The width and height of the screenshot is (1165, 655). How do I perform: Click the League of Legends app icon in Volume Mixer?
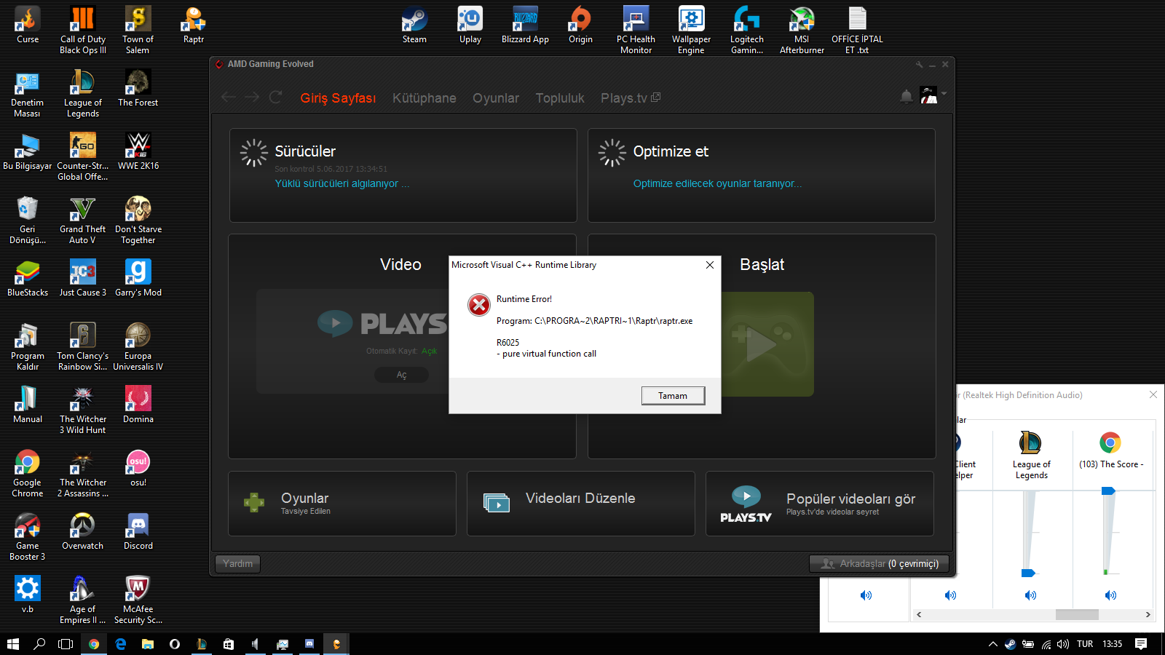[x=1030, y=442]
